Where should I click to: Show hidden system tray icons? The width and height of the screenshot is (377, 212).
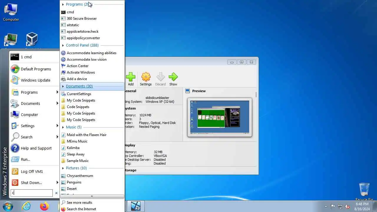pos(326,206)
